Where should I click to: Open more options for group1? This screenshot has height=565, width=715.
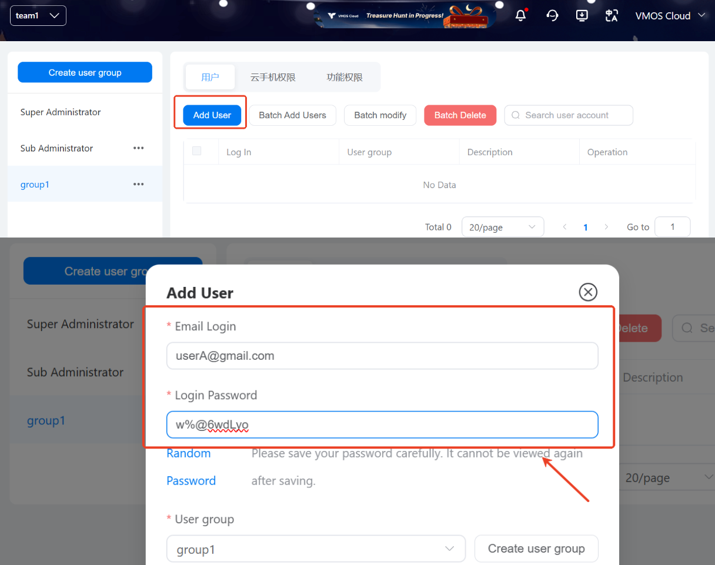coord(139,185)
